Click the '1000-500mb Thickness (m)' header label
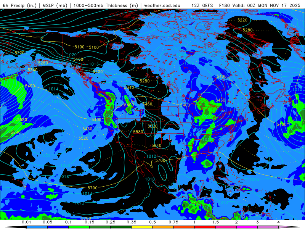 [x=106, y=5]
